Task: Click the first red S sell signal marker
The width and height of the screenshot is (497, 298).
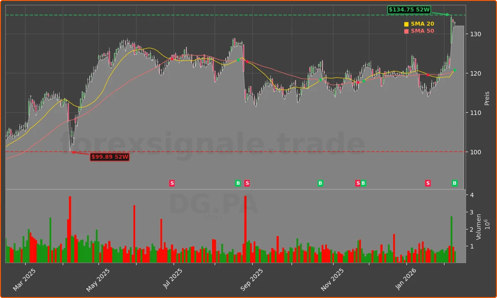Action: pyautogui.click(x=172, y=183)
